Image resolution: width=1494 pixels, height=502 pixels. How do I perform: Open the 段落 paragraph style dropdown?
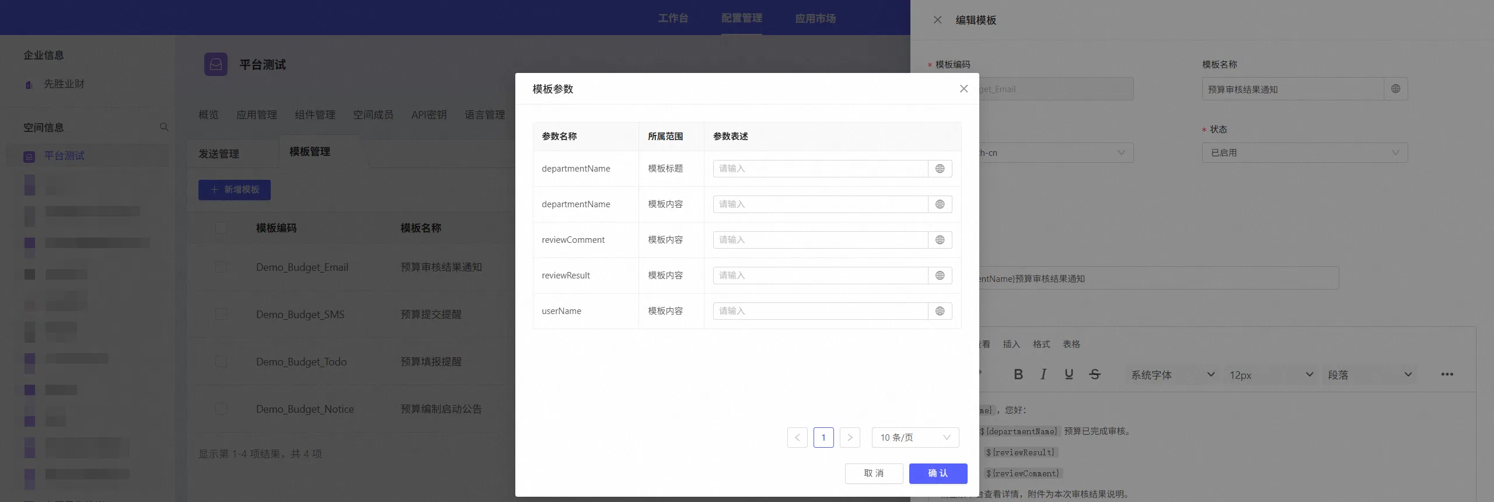pyautogui.click(x=1369, y=375)
